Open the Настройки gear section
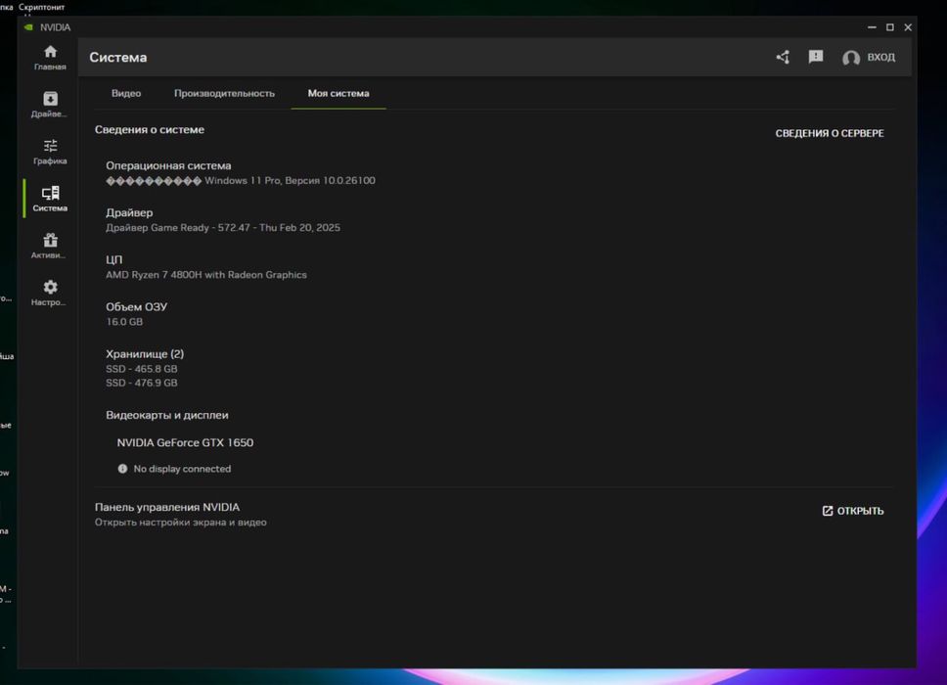The image size is (947, 685). coord(50,293)
